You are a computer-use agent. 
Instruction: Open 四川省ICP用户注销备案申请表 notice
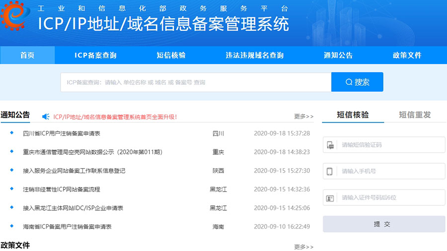click(62, 133)
